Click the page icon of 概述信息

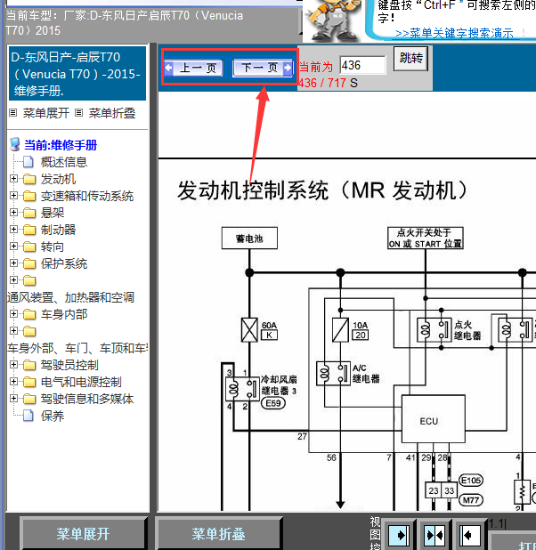coord(28,162)
